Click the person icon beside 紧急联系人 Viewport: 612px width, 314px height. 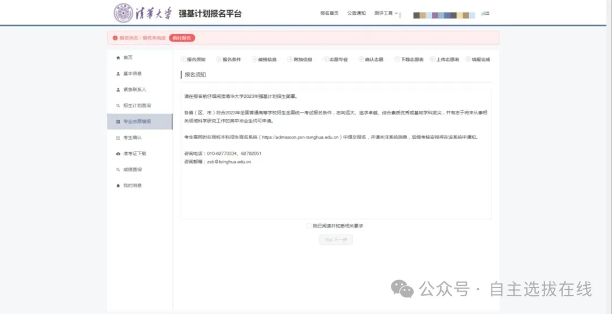[x=118, y=89]
